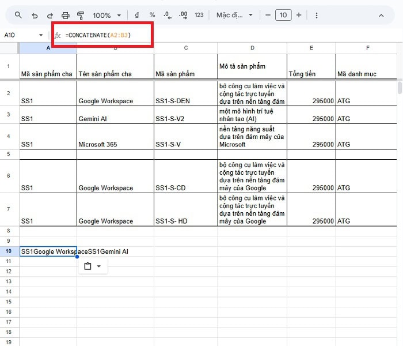Select cell containing SS1-S-DEN
The width and height of the screenshot is (403, 346).
tap(185, 93)
